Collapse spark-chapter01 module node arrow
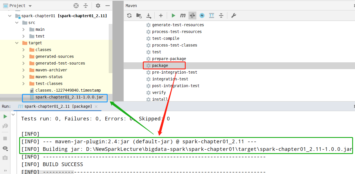Screen dimensions: 355x174 pyautogui.click(x=10, y=16)
